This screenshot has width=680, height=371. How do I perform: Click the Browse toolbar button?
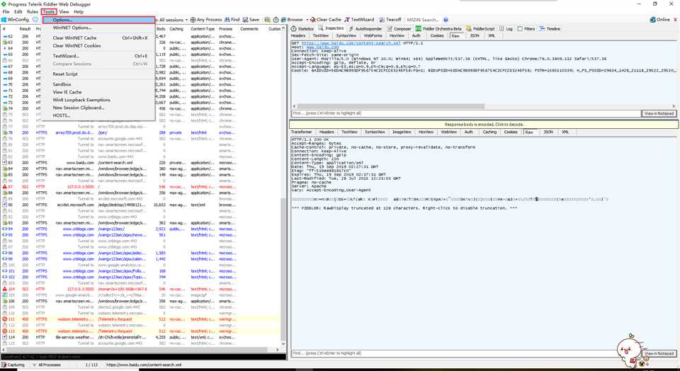(292, 20)
